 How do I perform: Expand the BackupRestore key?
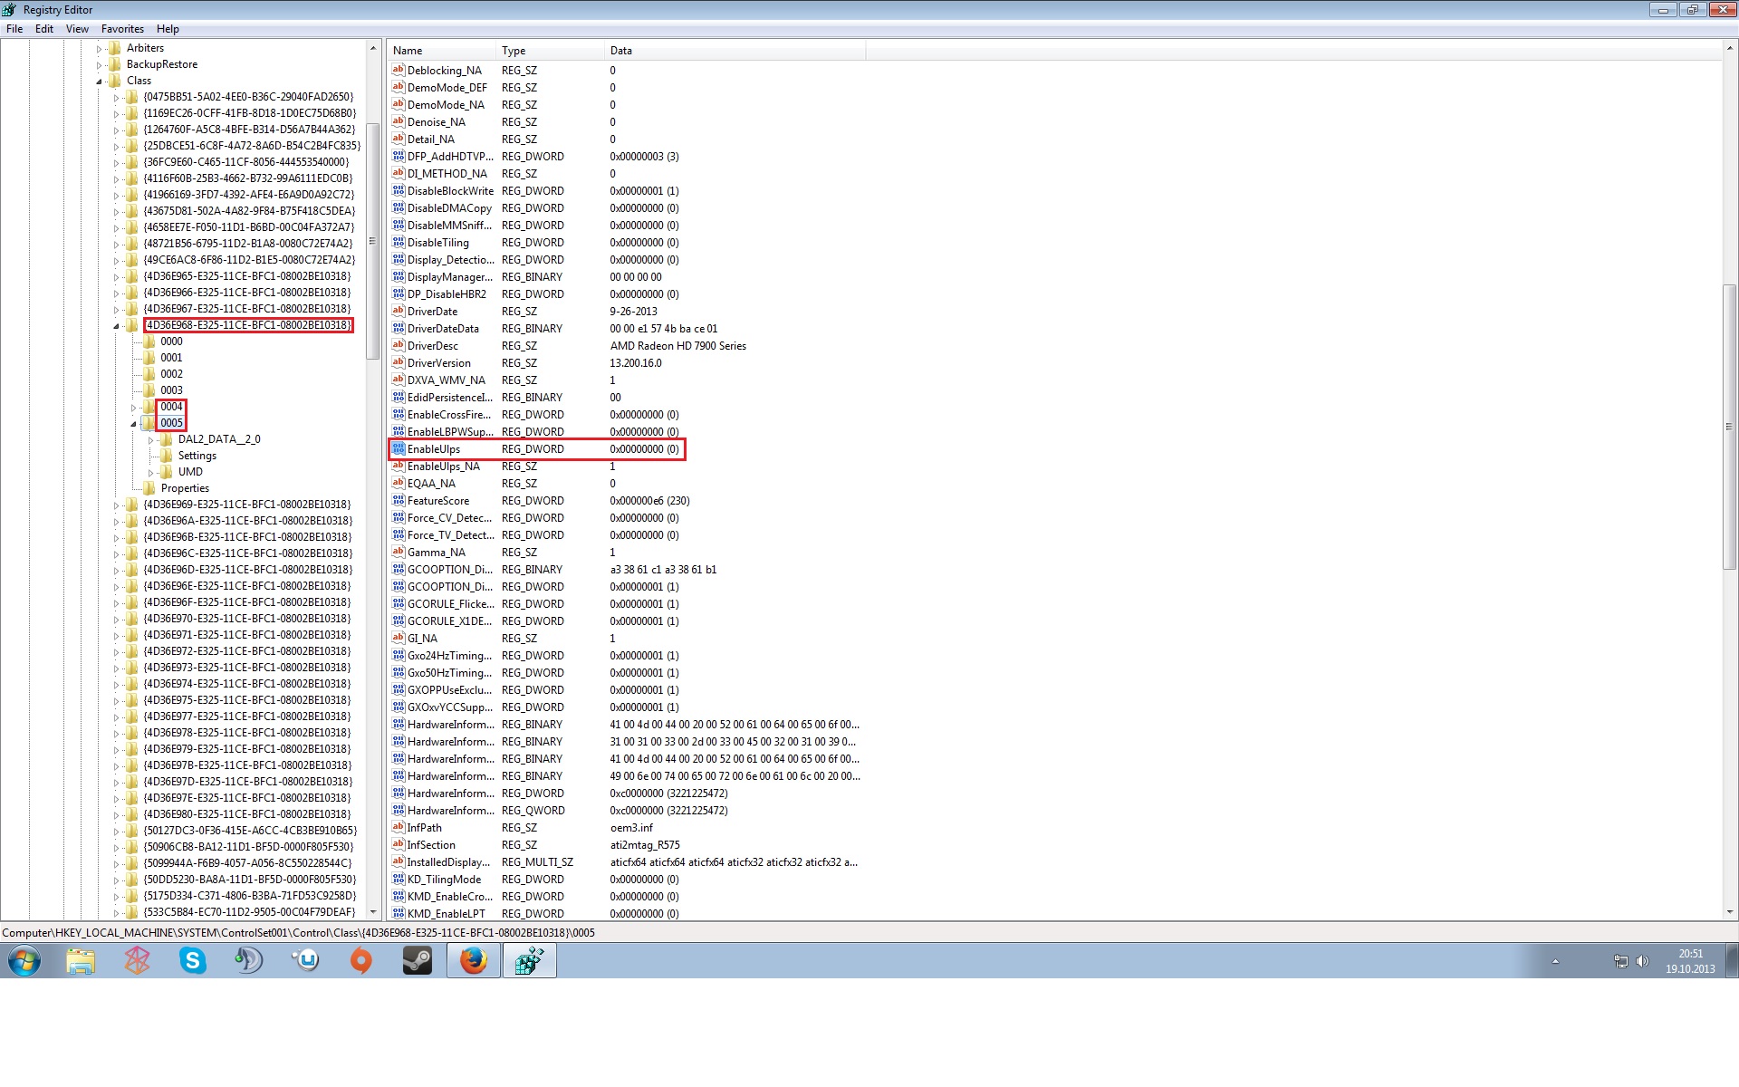(100, 65)
